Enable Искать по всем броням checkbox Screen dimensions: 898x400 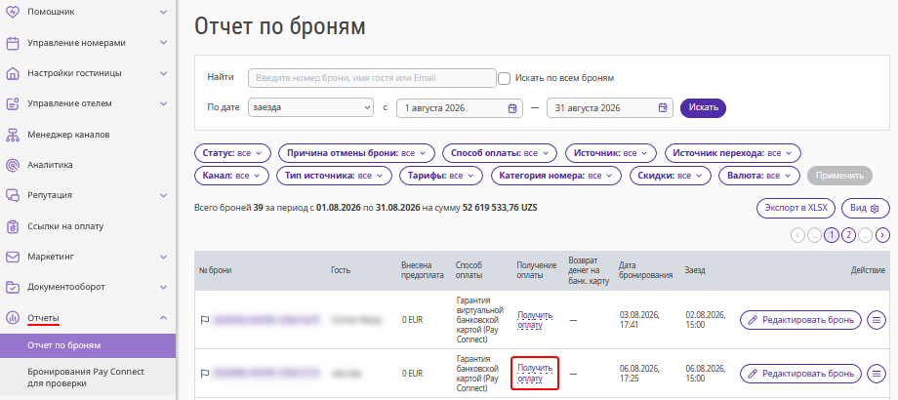[x=504, y=78]
